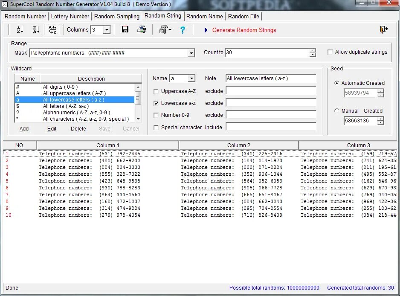
Task: Exit the program with the door icon
Action: [x=384, y=29]
